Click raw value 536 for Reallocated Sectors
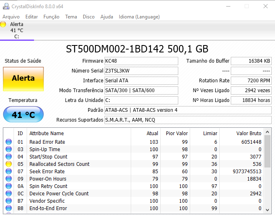Image resolution: width=275 pixels, height=215 pixels. pos(257,164)
